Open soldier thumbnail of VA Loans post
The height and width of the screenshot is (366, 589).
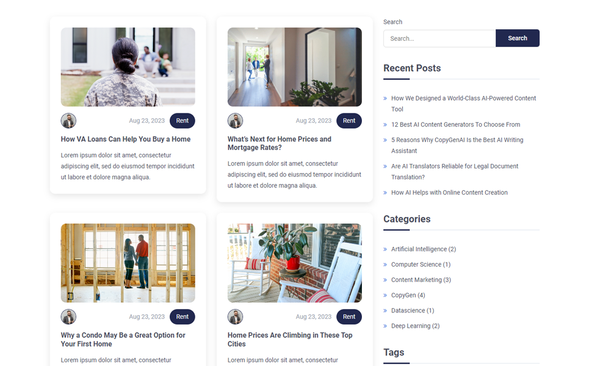tap(128, 67)
